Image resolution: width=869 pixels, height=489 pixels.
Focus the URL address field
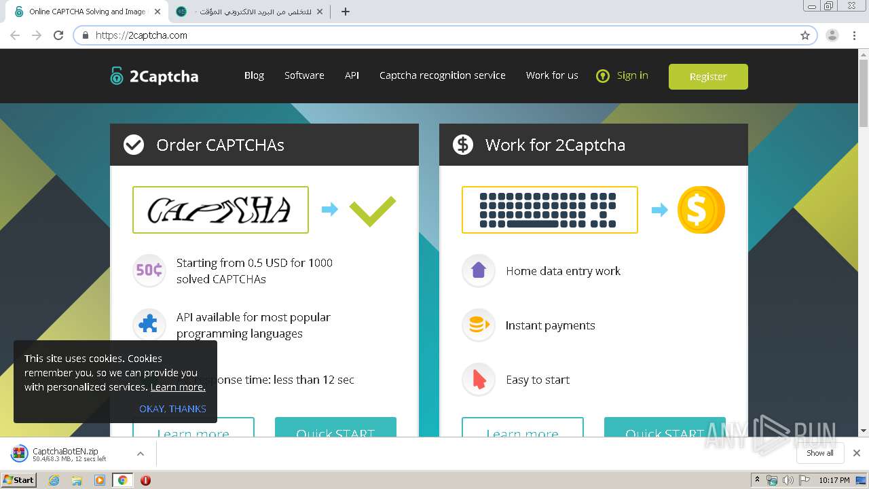pos(445,35)
